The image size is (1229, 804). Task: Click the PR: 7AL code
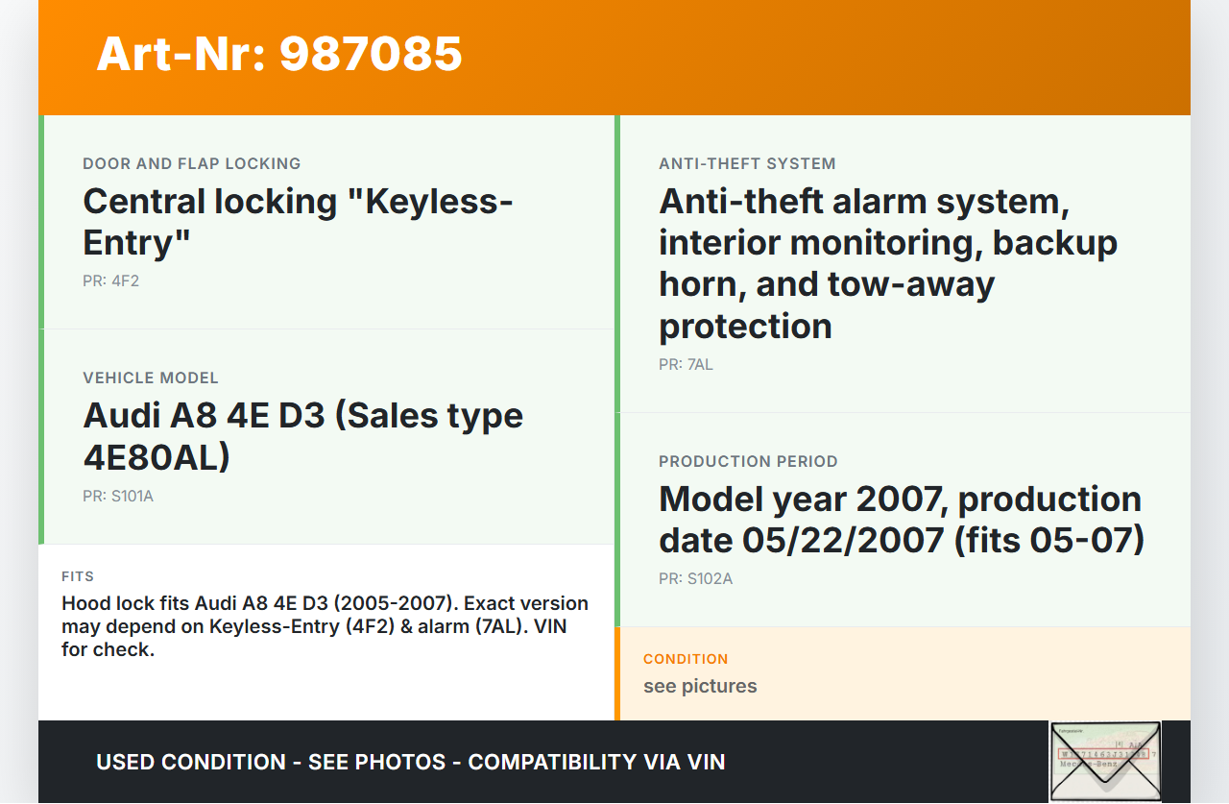click(x=686, y=364)
